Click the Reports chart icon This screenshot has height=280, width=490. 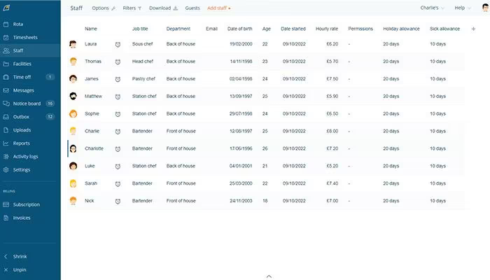point(6,143)
